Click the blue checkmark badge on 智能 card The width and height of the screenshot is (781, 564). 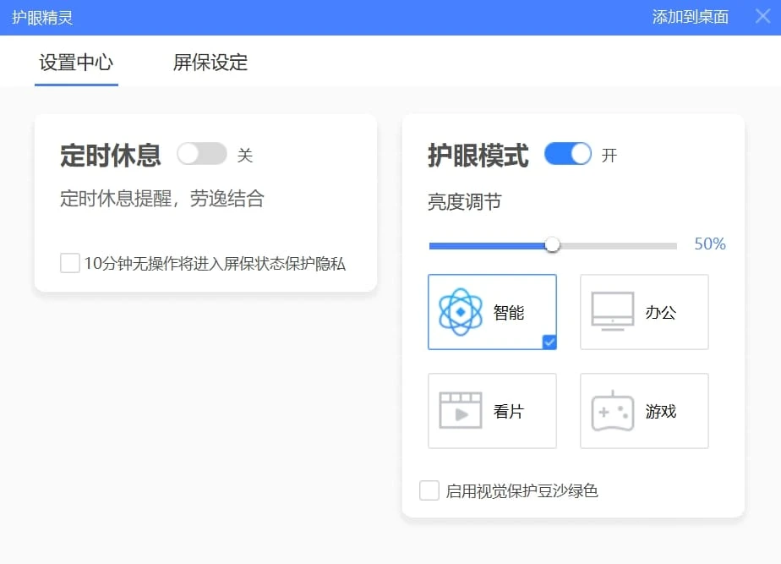pos(549,342)
